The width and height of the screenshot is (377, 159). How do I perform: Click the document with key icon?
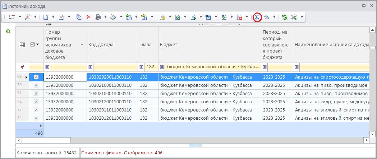point(162,17)
